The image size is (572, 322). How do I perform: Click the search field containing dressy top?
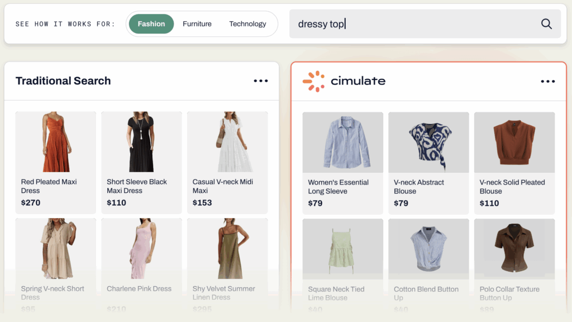click(413, 24)
